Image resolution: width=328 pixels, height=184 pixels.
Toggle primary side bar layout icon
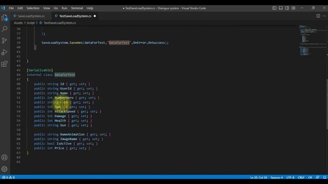point(274,8)
